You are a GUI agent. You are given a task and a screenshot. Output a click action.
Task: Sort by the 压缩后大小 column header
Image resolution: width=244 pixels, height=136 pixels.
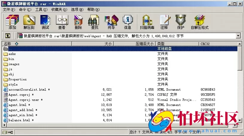pos(135,44)
